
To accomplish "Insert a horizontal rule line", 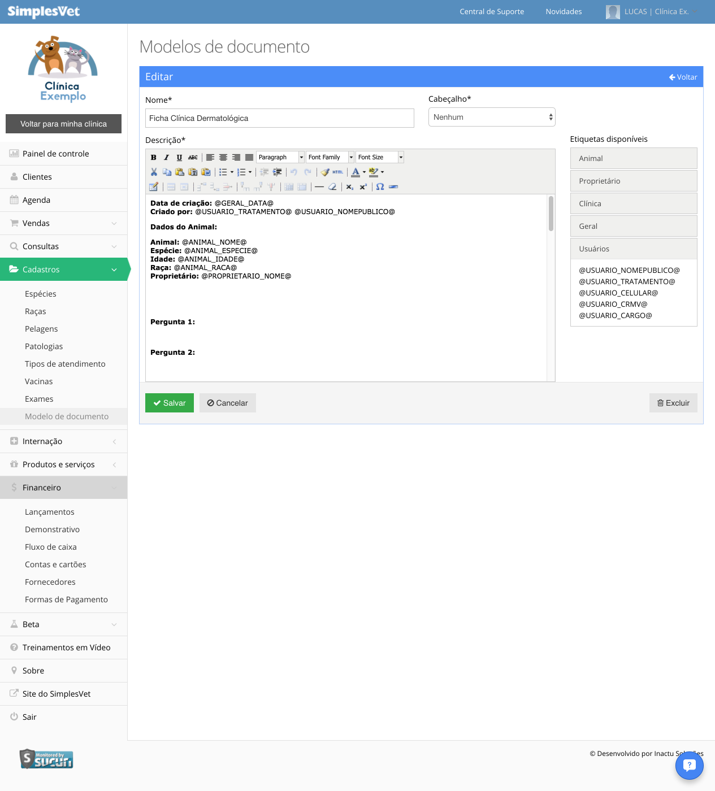I will point(319,186).
